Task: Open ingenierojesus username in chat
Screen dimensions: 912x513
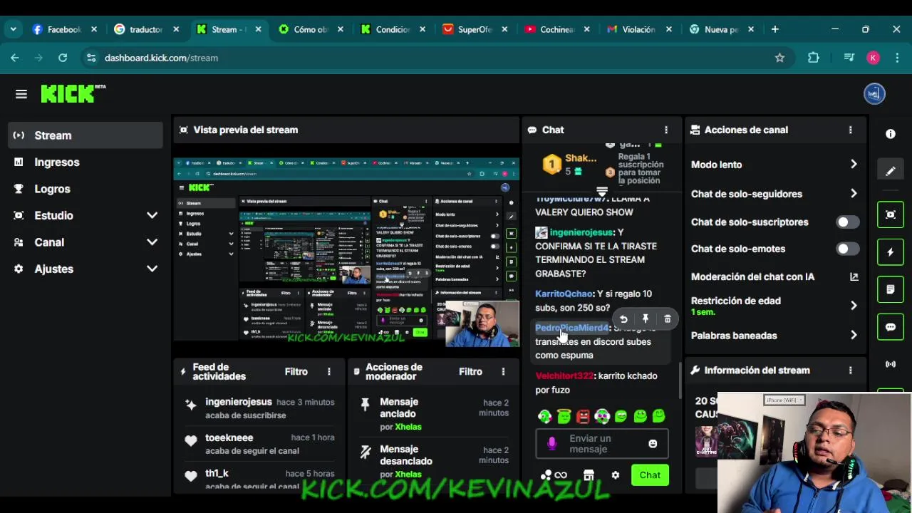Action: click(581, 232)
